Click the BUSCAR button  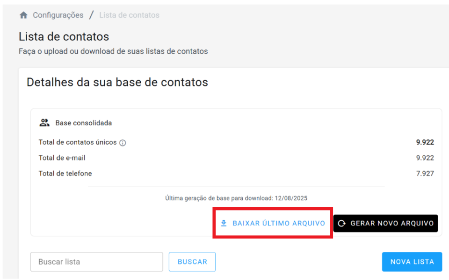click(192, 262)
